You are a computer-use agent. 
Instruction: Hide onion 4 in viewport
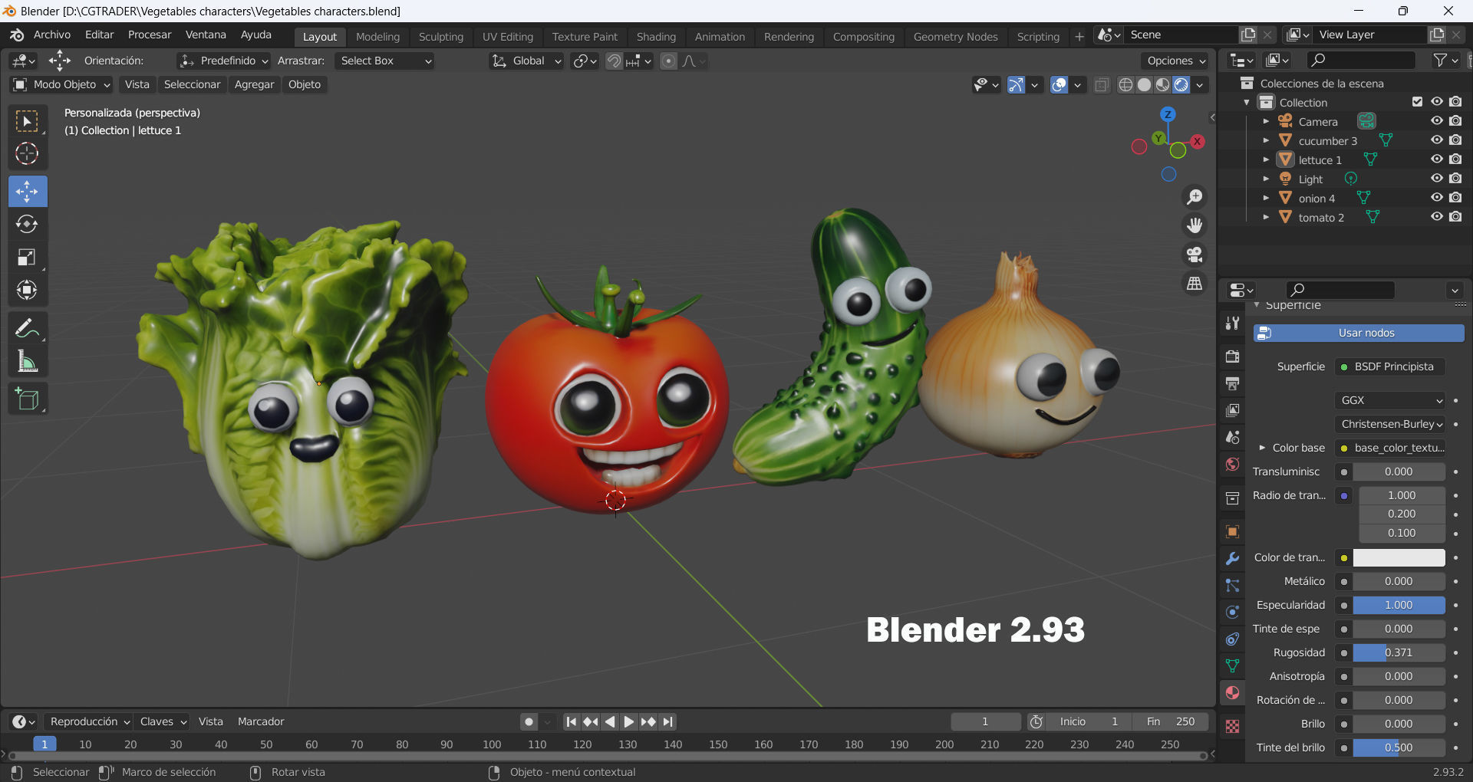click(x=1437, y=198)
